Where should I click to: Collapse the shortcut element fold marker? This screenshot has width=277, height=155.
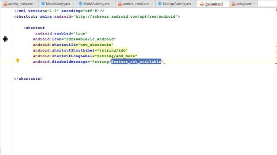[12, 28]
